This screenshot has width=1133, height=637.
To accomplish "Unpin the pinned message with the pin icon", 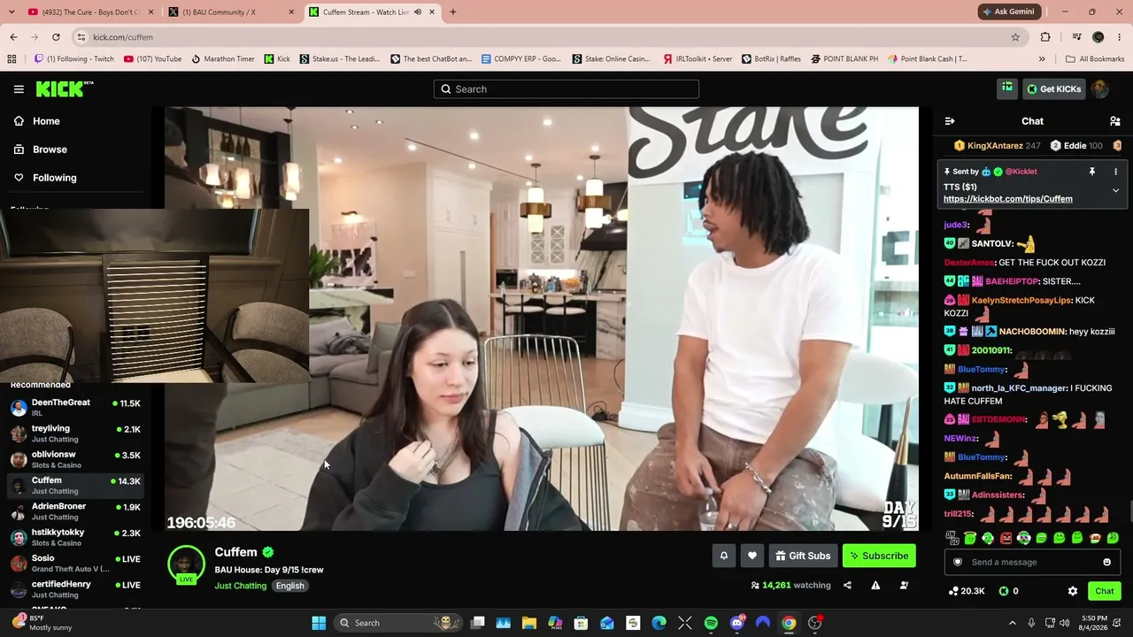I will point(1092,172).
